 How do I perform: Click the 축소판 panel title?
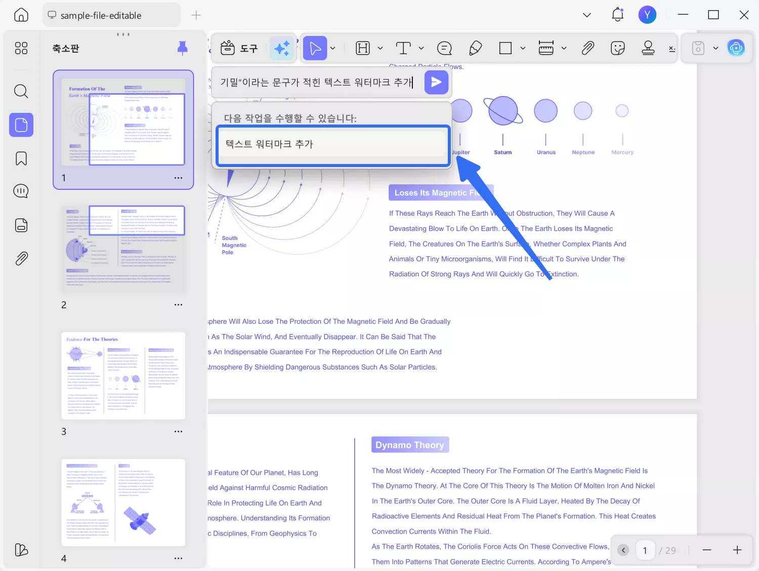[66, 49]
